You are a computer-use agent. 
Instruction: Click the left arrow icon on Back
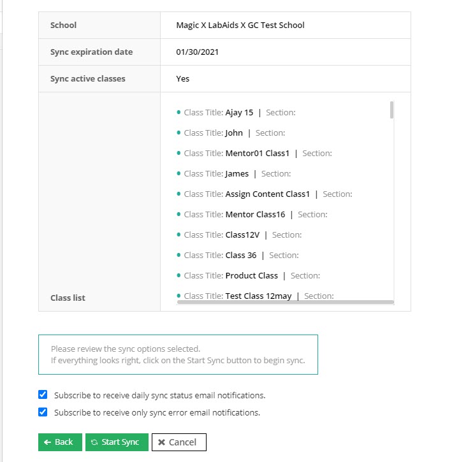click(x=48, y=442)
